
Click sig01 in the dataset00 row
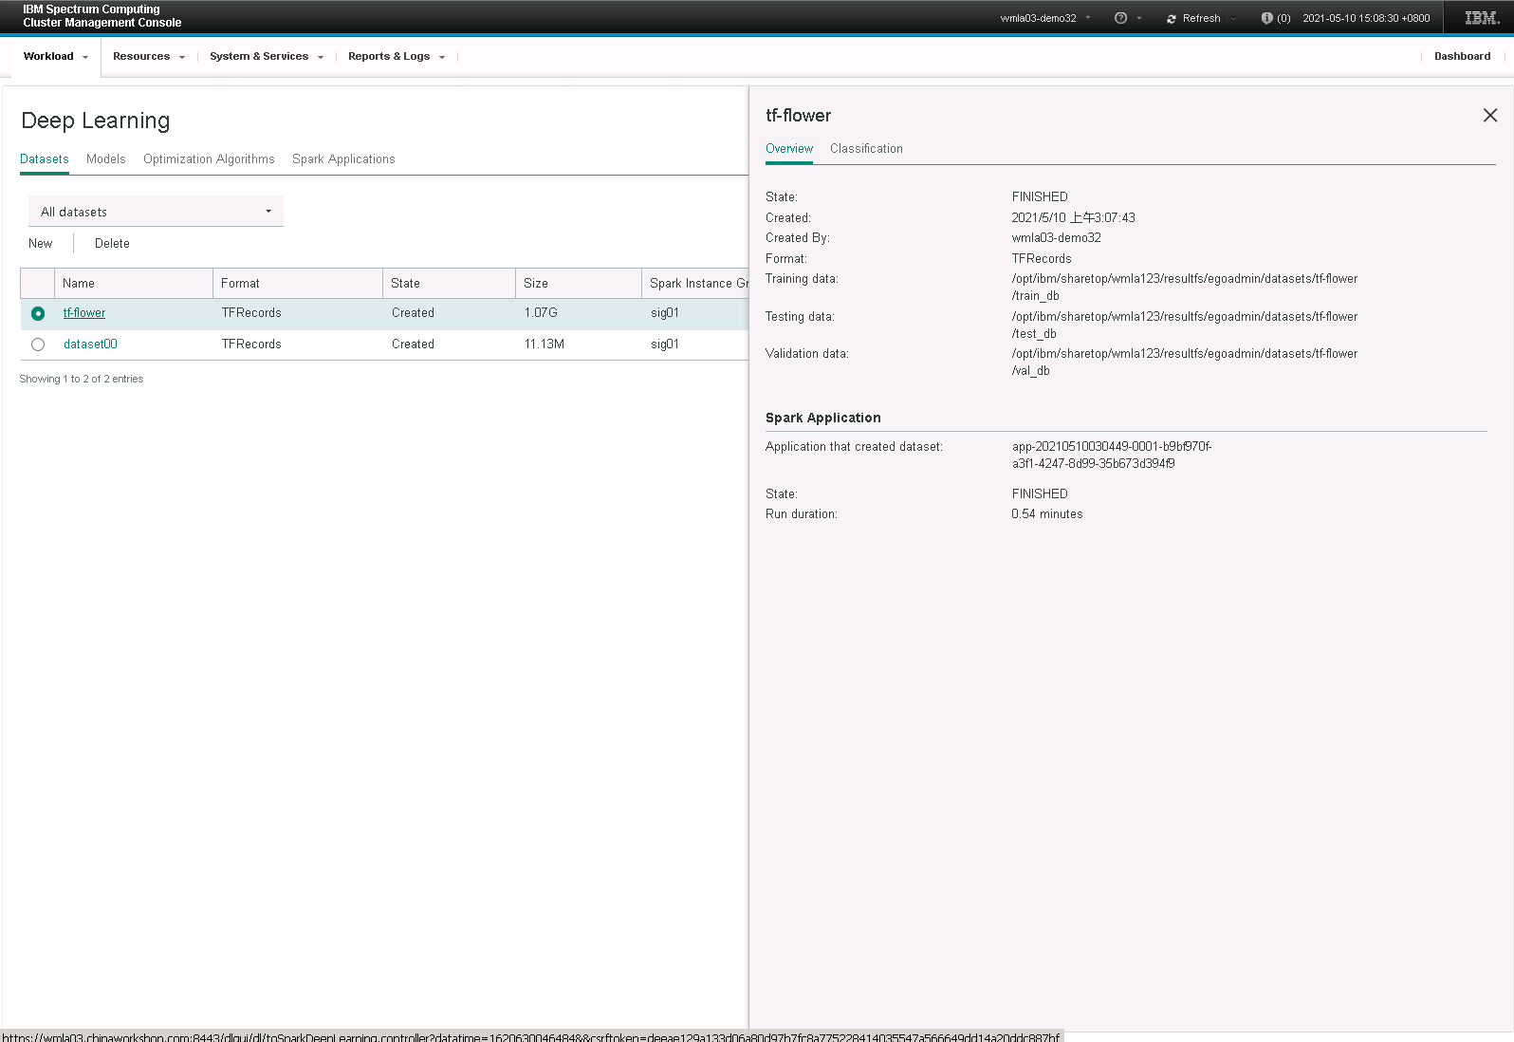(x=665, y=344)
